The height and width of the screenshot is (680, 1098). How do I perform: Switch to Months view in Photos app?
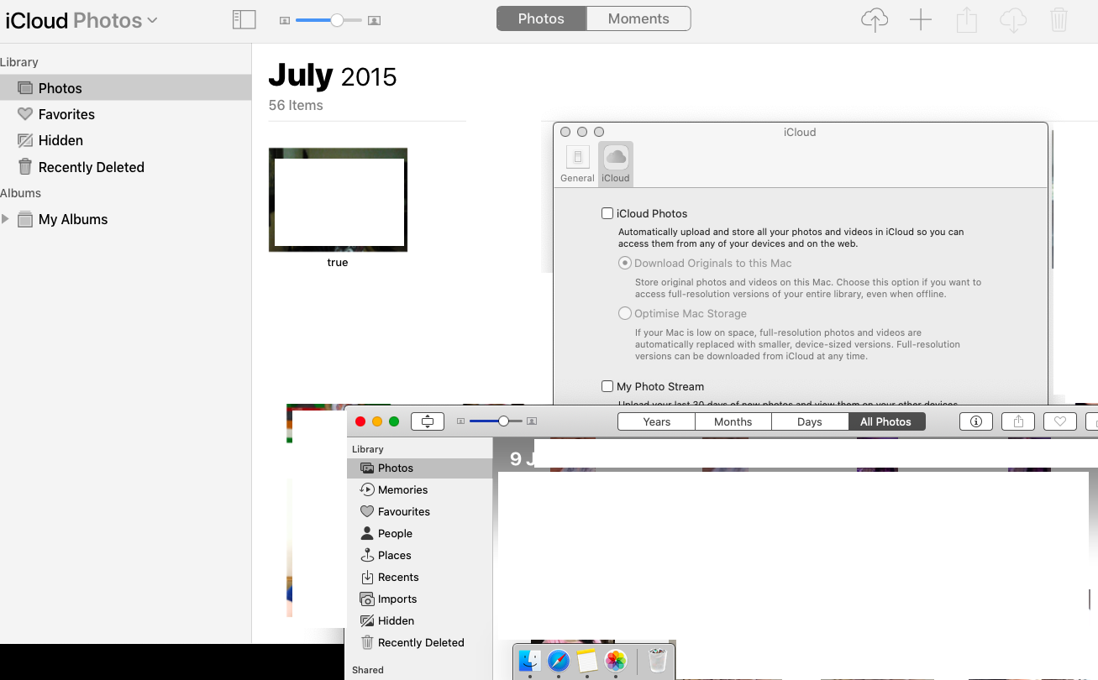(733, 421)
